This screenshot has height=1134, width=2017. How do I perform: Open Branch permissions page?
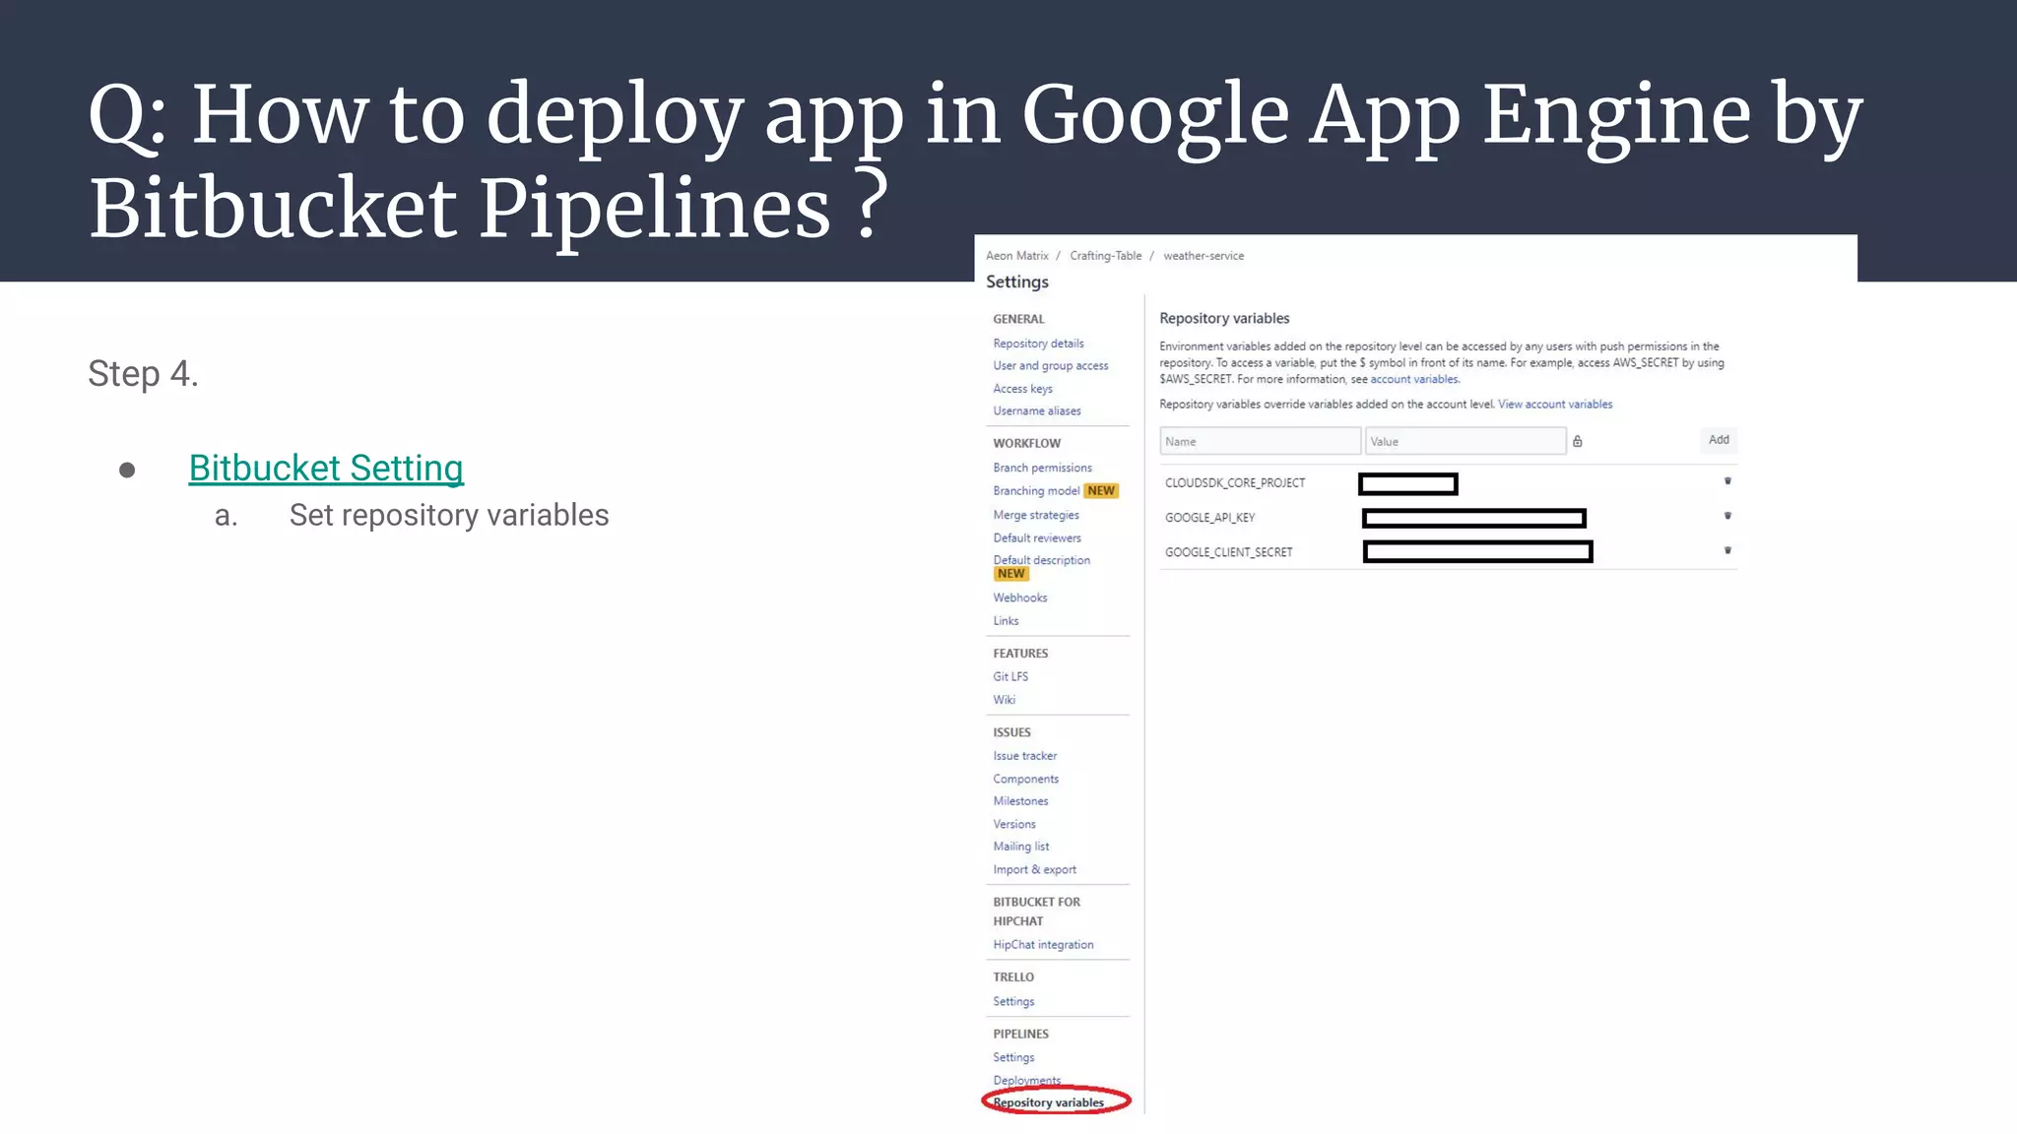[x=1042, y=469]
